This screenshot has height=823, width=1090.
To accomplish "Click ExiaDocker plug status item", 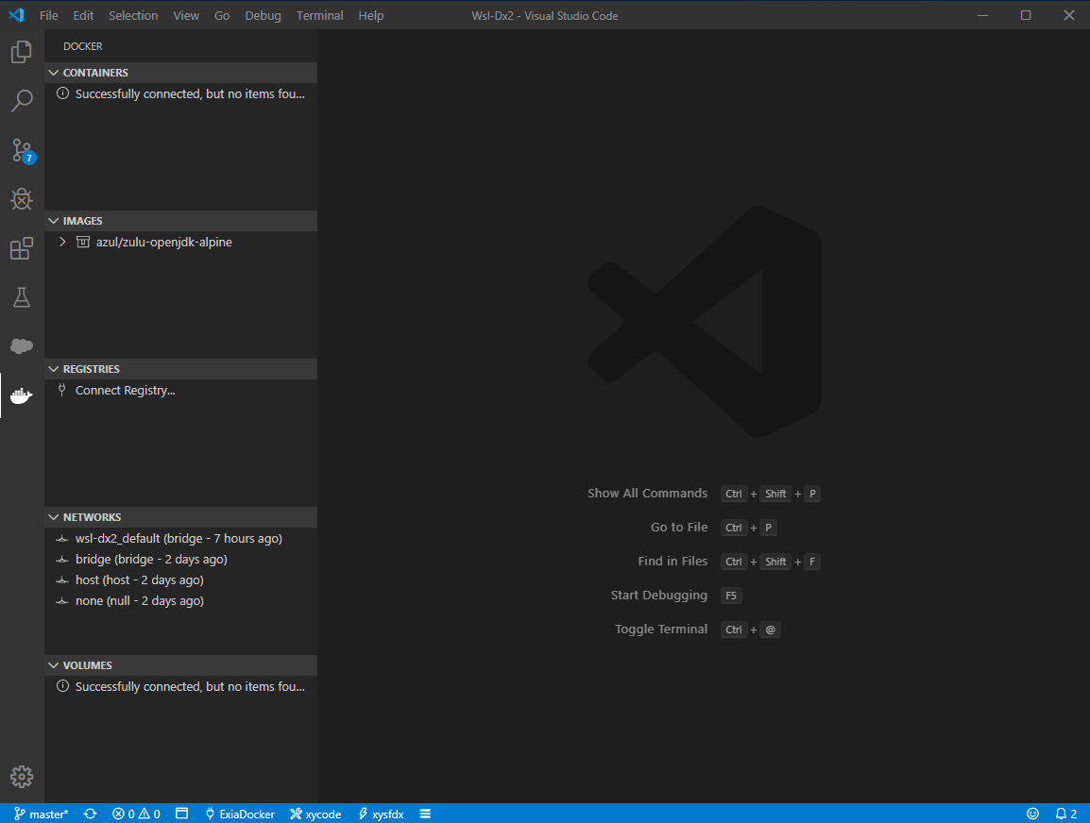I will (241, 814).
